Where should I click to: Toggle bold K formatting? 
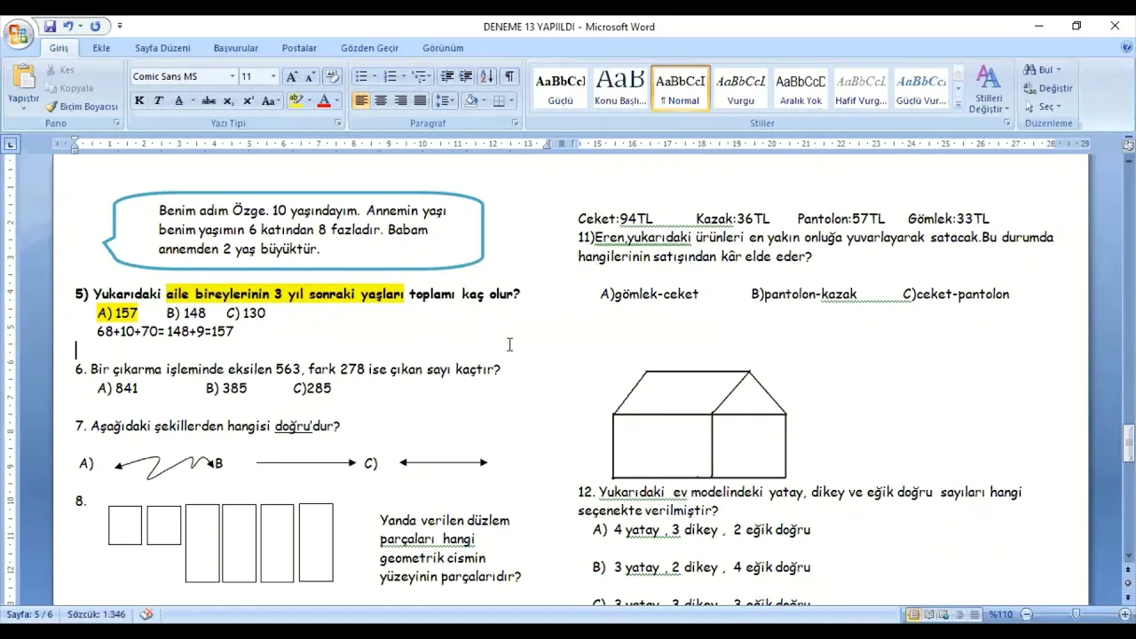pos(139,101)
